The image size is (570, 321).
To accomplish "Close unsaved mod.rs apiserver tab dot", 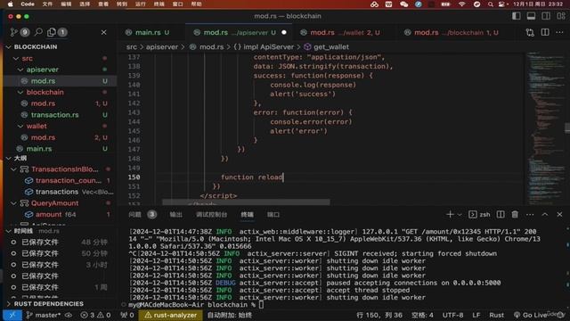I will tap(284, 32).
